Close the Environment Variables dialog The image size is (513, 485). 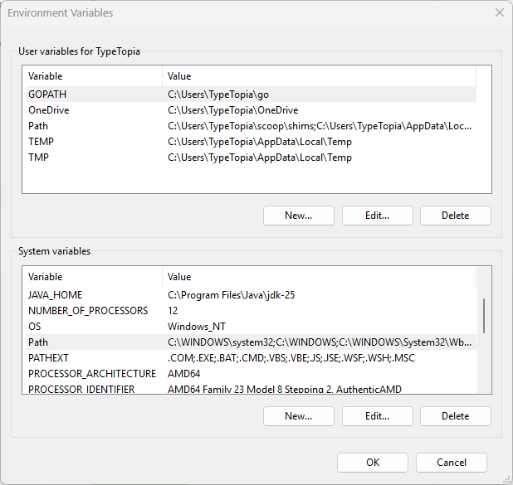point(499,12)
